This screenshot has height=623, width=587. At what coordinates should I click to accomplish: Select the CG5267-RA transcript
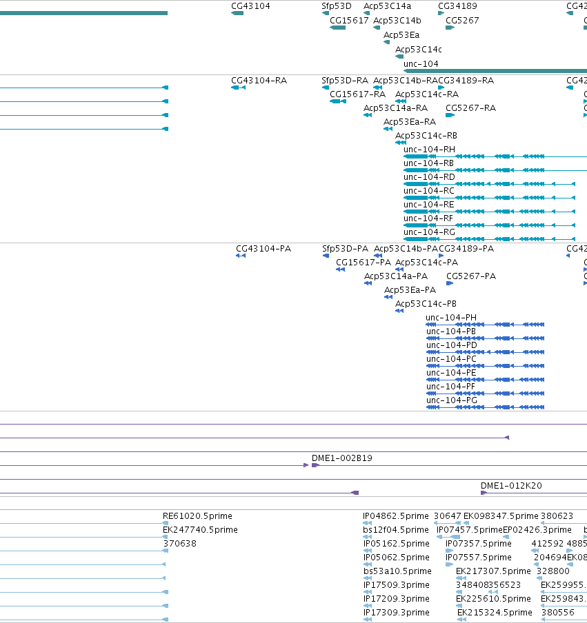[450, 115]
